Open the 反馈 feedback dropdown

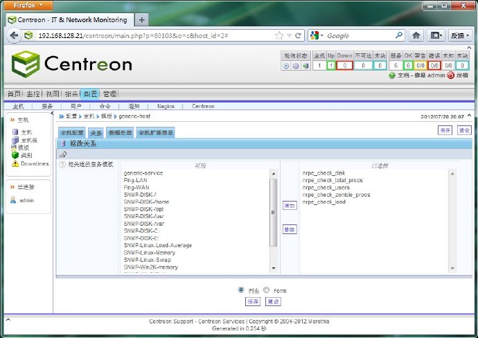(460, 35)
